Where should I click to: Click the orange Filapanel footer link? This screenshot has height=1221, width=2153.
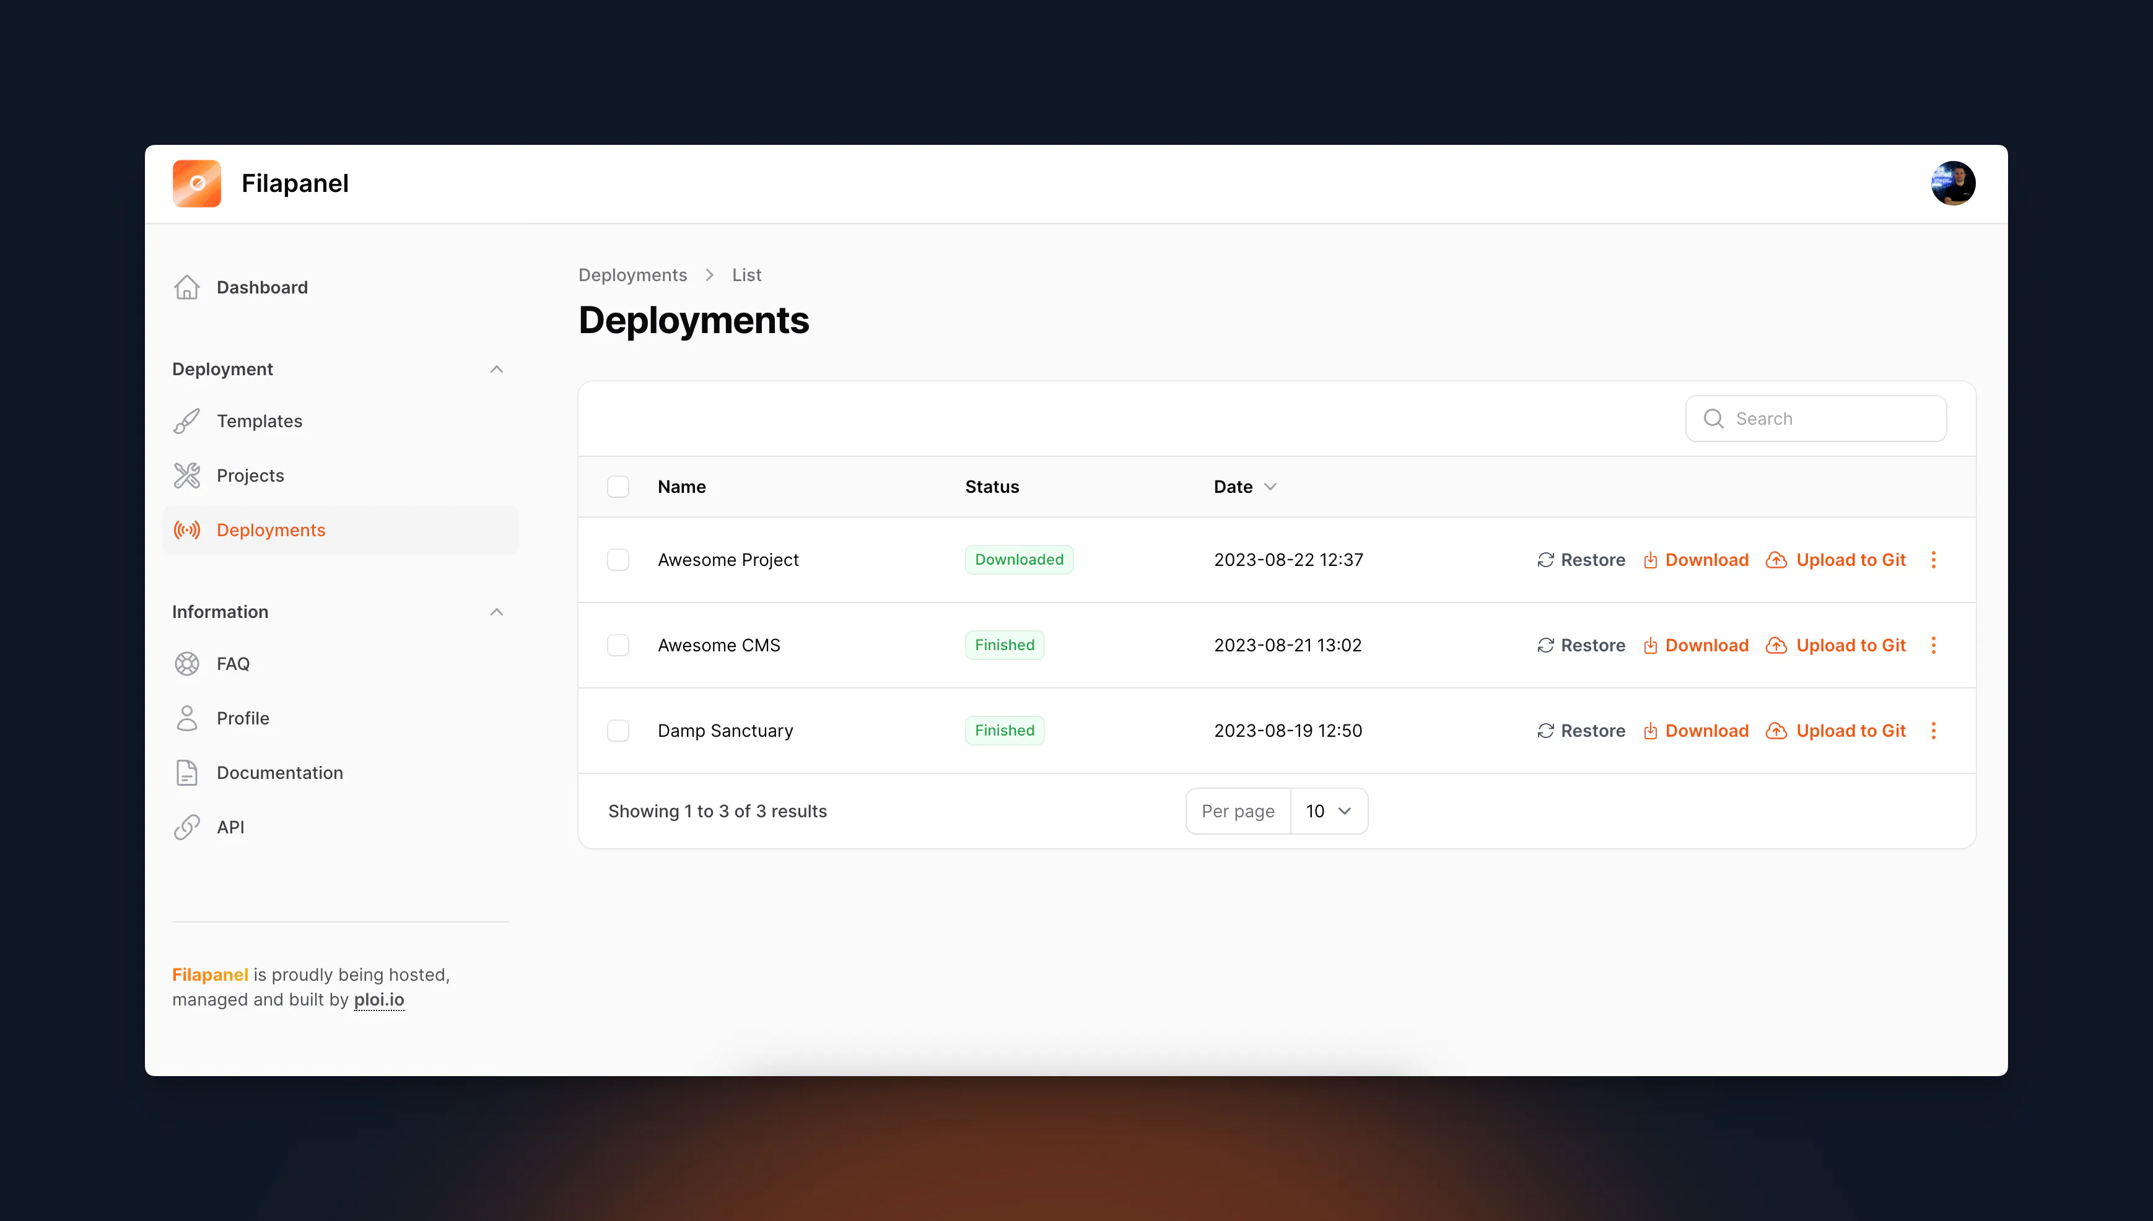pos(210,975)
